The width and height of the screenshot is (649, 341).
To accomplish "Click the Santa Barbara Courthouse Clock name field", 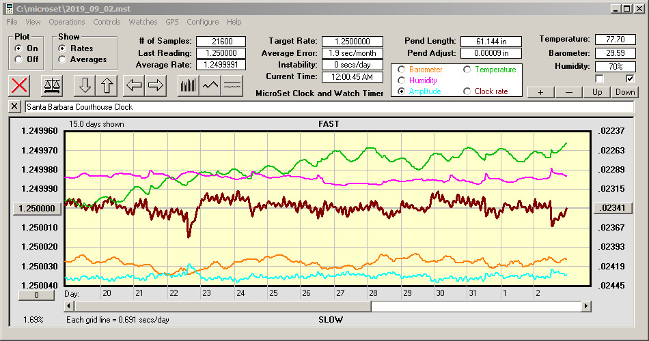I will click(329, 107).
